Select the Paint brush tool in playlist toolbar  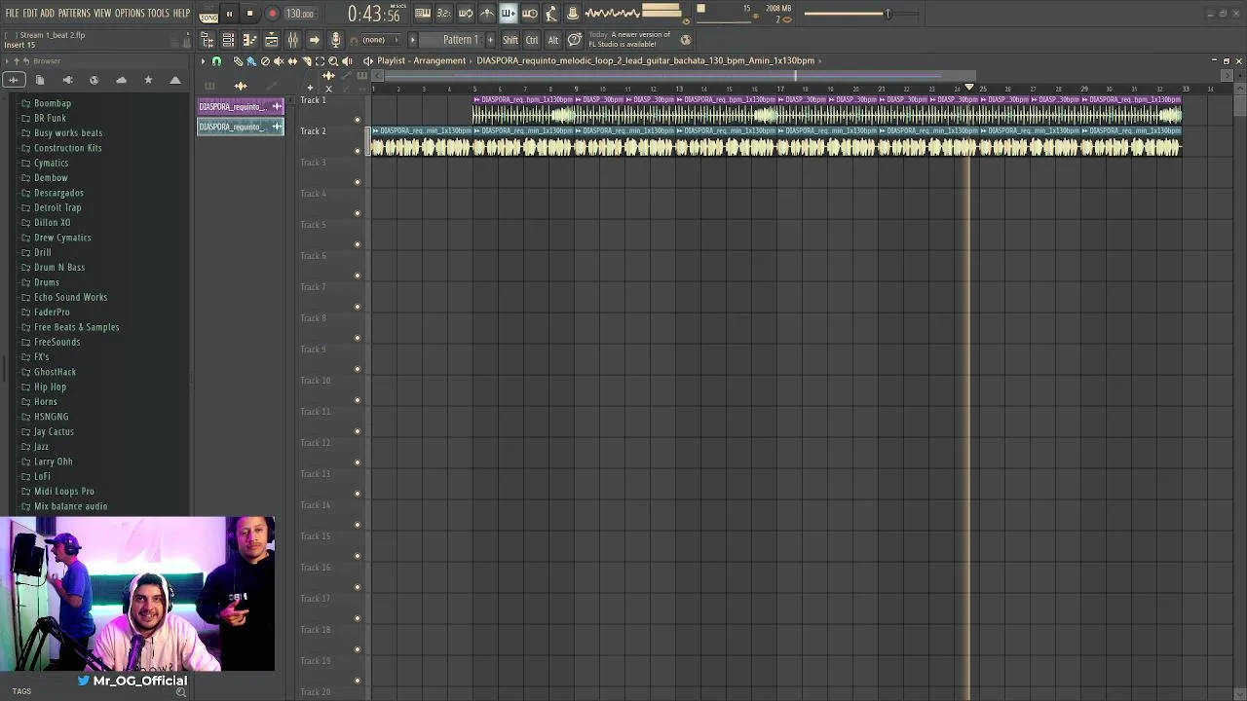[251, 61]
